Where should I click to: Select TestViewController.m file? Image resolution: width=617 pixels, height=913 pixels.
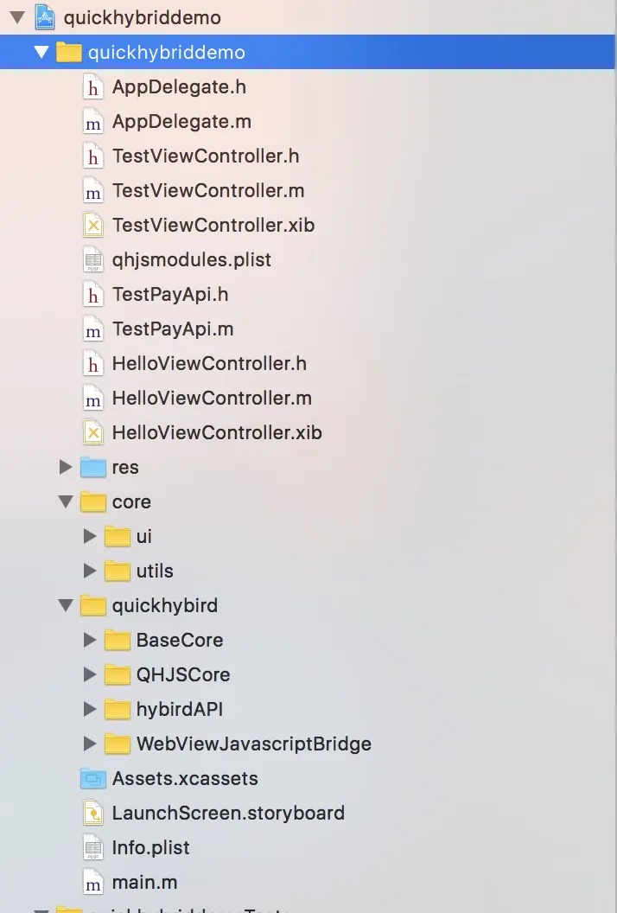(x=208, y=191)
